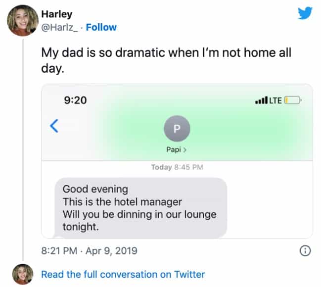Click the @Harlz_ handle
This screenshot has width=321, height=287.
click(x=59, y=27)
